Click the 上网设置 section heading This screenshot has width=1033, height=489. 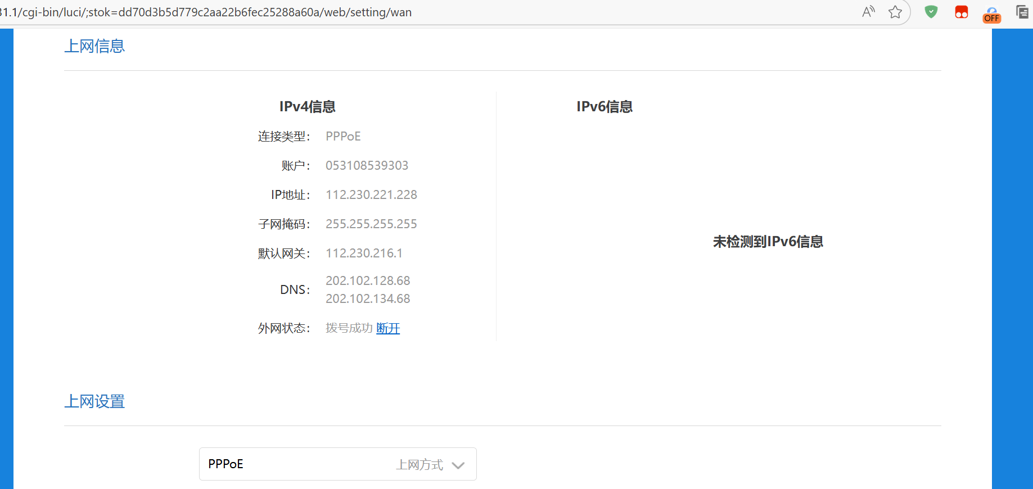click(x=94, y=401)
